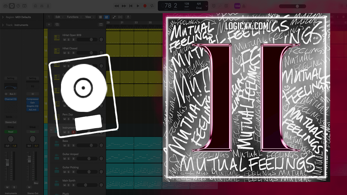Click the Compressor plug-in slot
Viewport: 347px width, 195px height.
pyautogui.click(x=33, y=99)
